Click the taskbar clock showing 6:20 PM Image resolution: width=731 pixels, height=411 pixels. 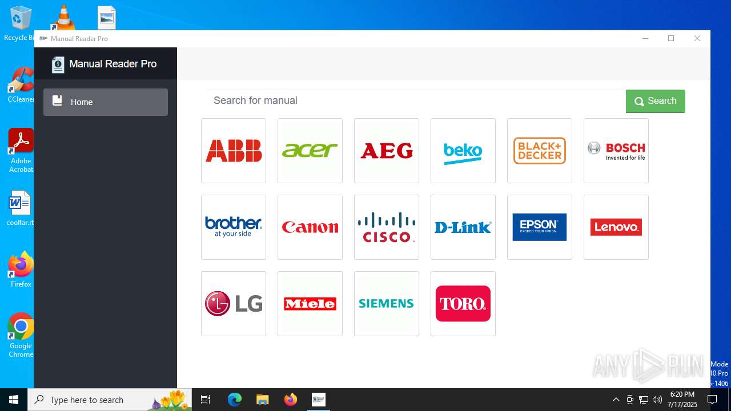pyautogui.click(x=683, y=400)
